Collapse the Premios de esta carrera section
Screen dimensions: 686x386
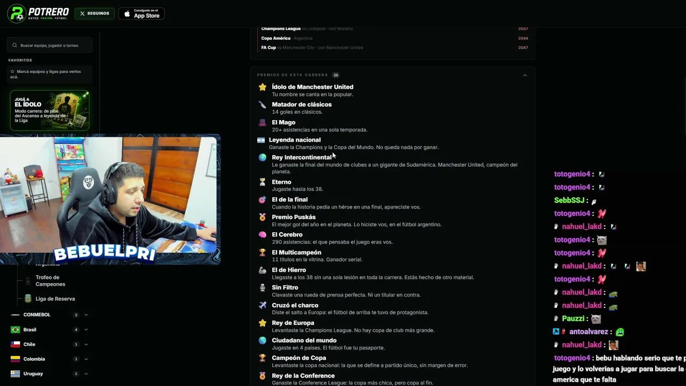(525, 75)
